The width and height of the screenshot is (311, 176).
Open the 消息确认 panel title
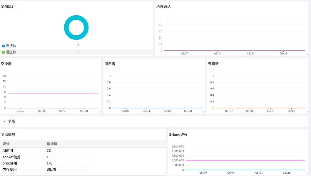pyautogui.click(x=163, y=6)
